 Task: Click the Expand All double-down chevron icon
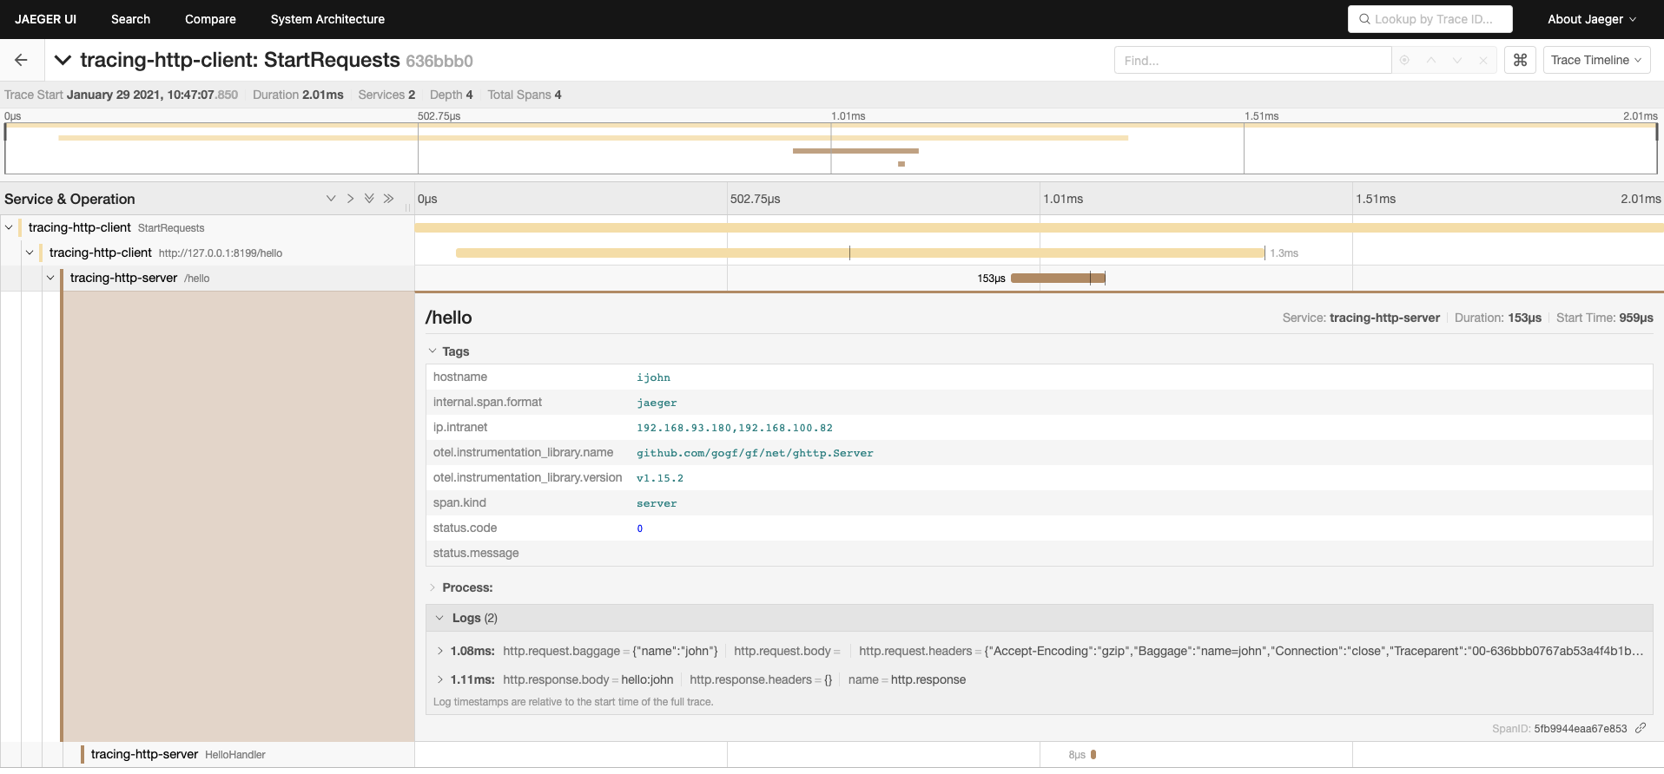point(369,199)
